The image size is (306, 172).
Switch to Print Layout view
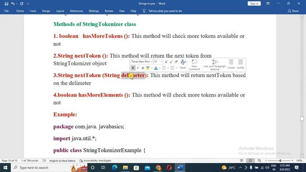pos(251,161)
